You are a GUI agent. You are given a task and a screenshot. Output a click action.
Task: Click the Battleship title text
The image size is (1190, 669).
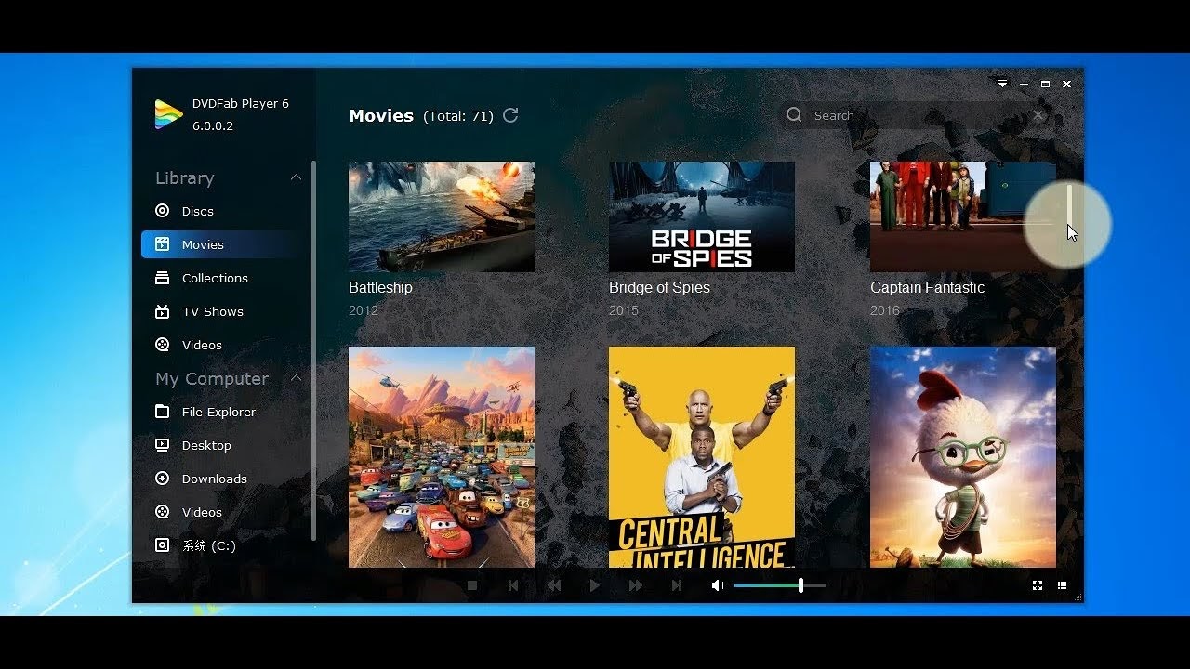[x=380, y=288]
